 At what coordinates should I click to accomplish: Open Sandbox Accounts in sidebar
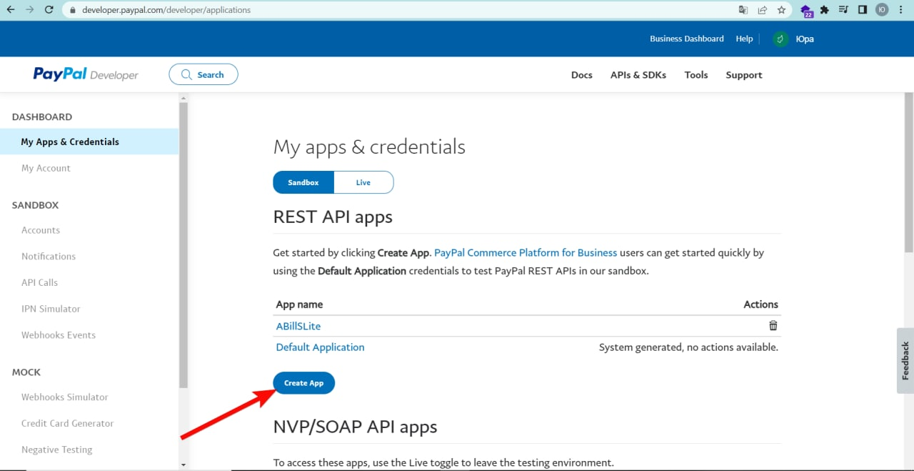[x=41, y=230]
